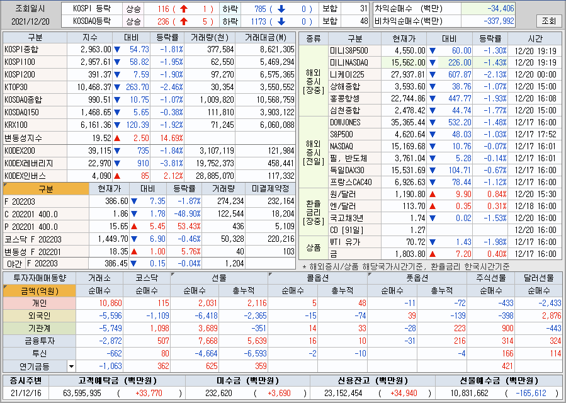
Task: Click the 금액(억원) header cell
Action: 39,291
